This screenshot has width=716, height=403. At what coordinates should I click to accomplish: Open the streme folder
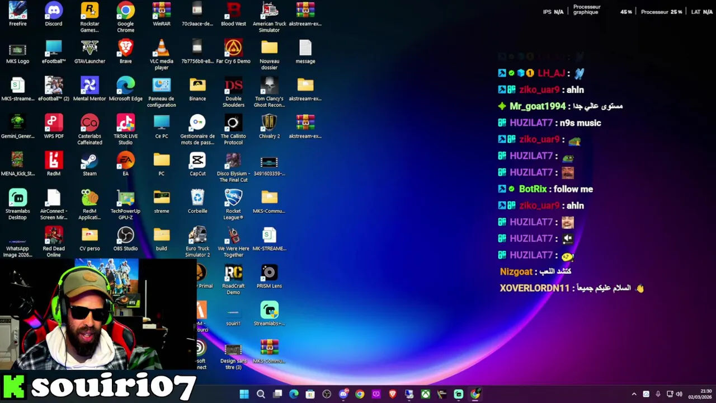pos(162,202)
